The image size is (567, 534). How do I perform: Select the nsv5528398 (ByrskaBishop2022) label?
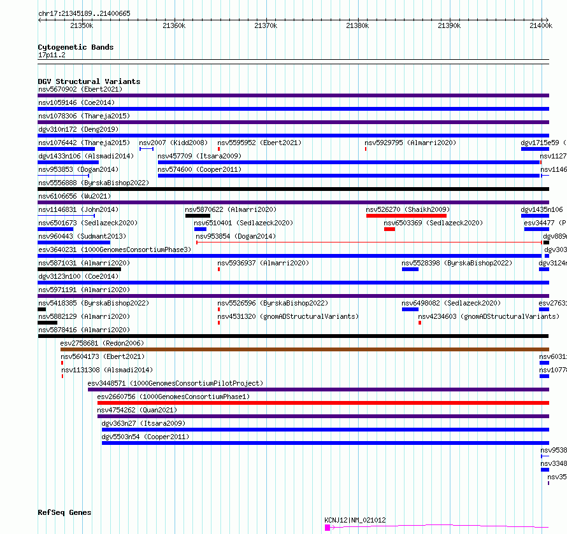[x=457, y=263]
